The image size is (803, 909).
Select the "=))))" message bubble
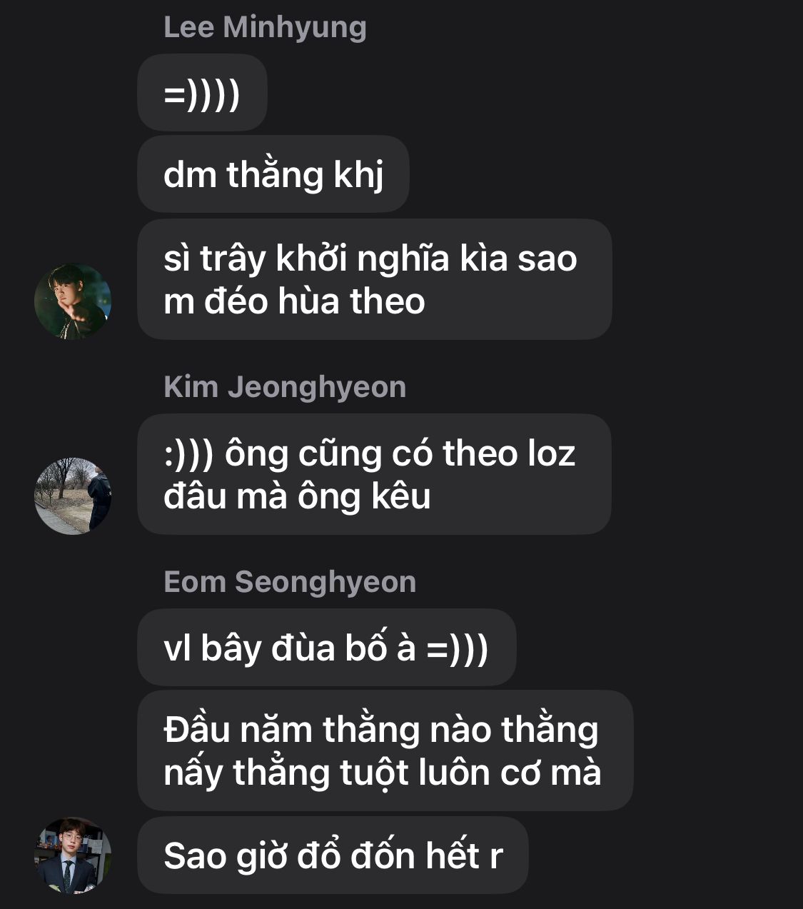tap(202, 93)
